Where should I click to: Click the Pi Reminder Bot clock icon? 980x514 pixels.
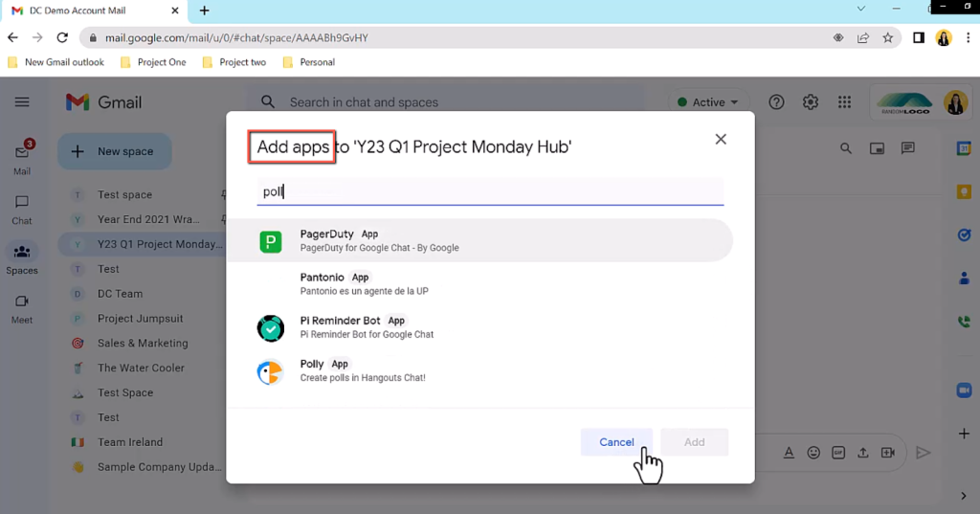271,328
